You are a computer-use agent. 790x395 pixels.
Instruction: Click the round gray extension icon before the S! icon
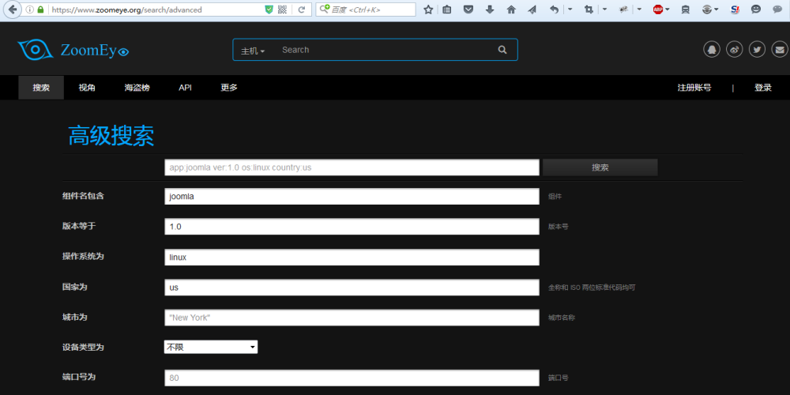[707, 9]
